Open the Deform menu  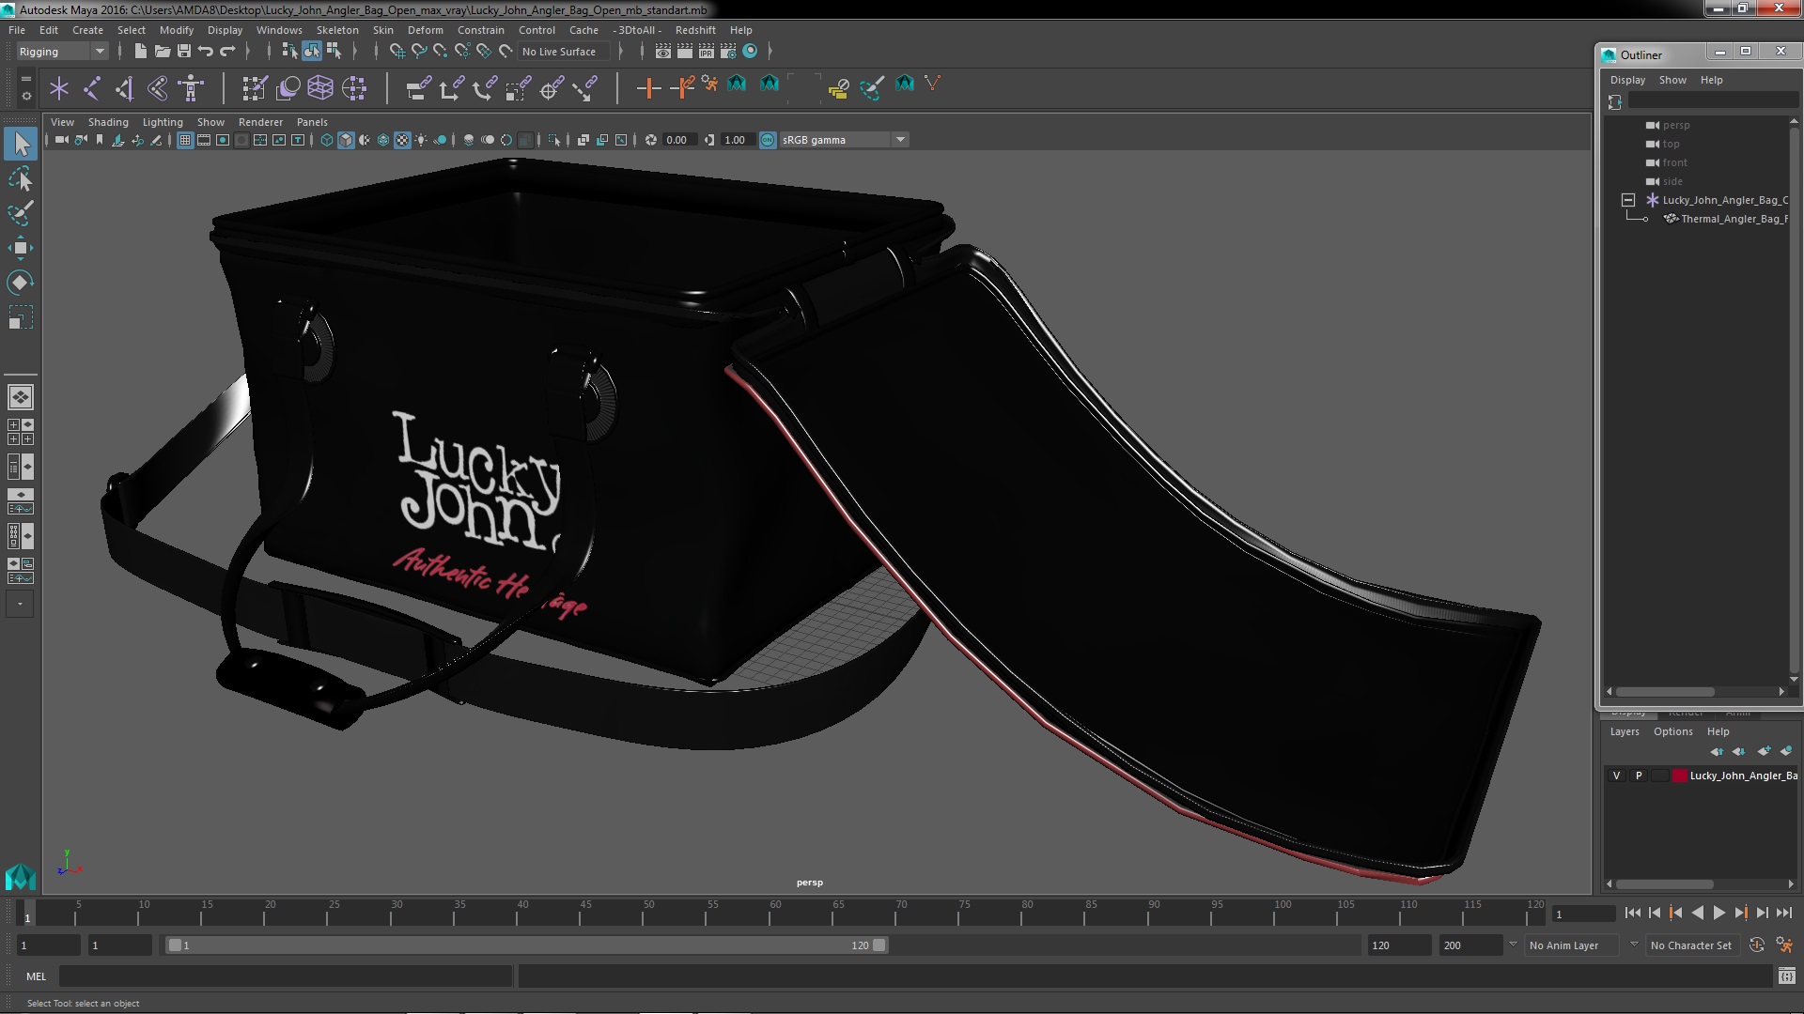click(x=425, y=30)
